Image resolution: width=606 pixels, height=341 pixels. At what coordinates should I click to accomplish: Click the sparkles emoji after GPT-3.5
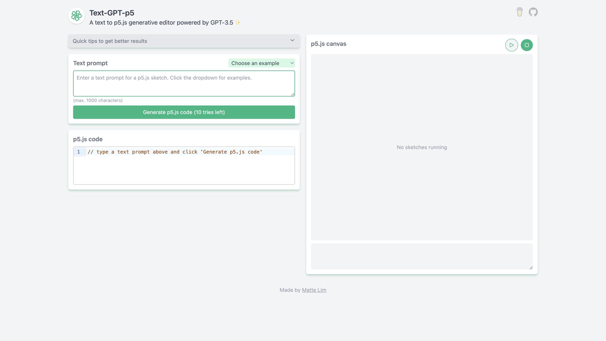coord(238,23)
